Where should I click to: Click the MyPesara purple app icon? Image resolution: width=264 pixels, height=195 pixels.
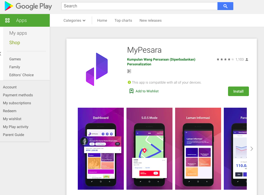point(97,69)
